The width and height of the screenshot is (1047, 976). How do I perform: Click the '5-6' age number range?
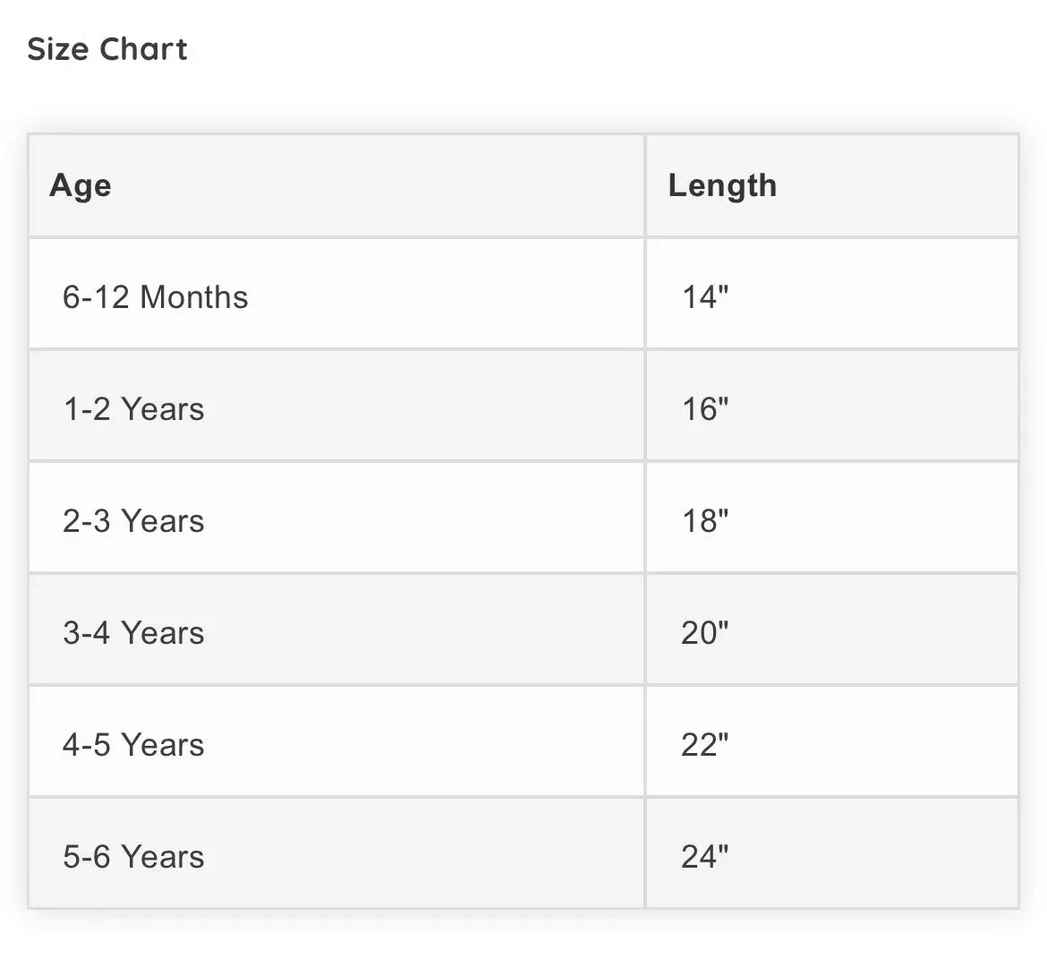tap(88, 857)
